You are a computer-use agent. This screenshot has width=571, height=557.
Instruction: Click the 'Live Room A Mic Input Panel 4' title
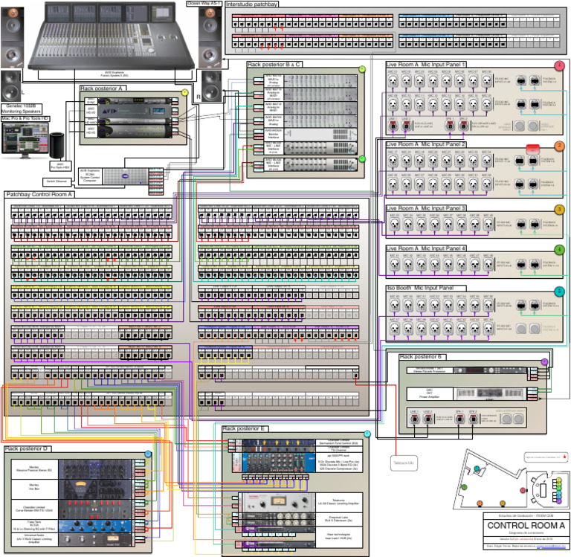click(426, 248)
